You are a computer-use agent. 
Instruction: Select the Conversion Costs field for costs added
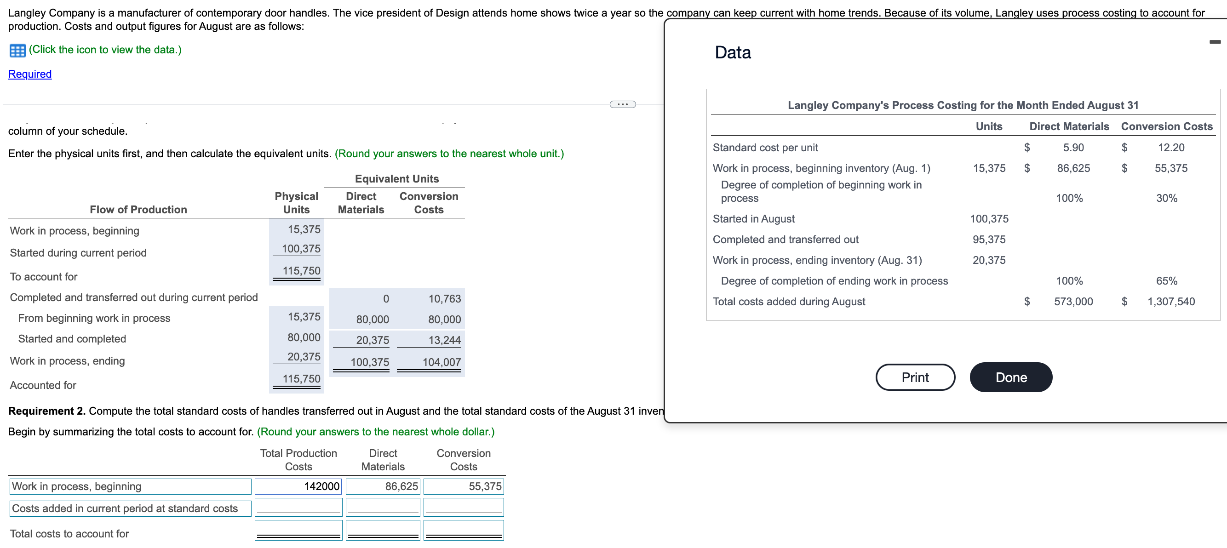[x=463, y=507]
